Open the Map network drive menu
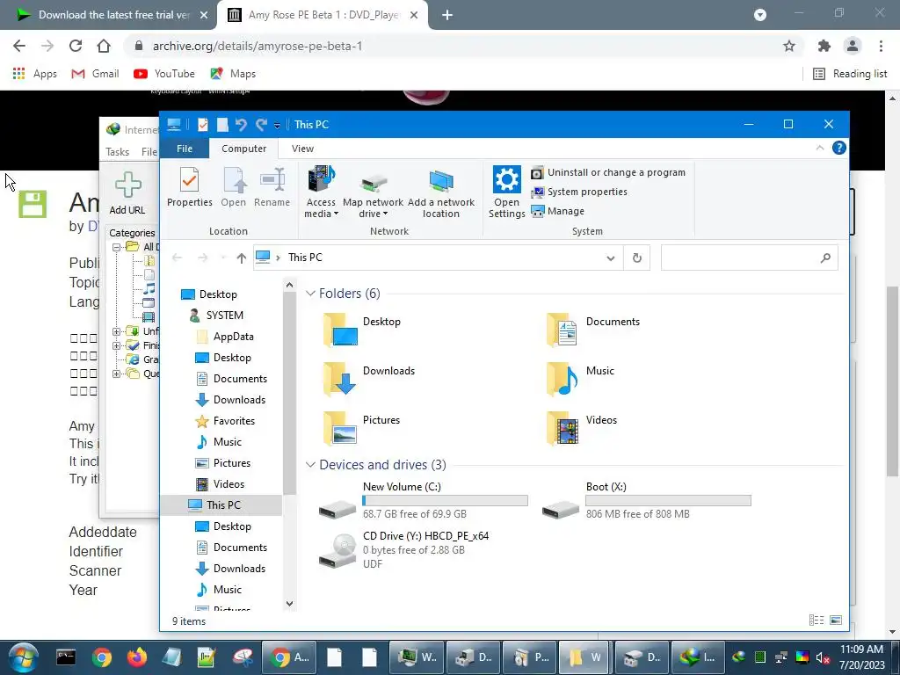900x675 pixels. pyautogui.click(x=373, y=192)
